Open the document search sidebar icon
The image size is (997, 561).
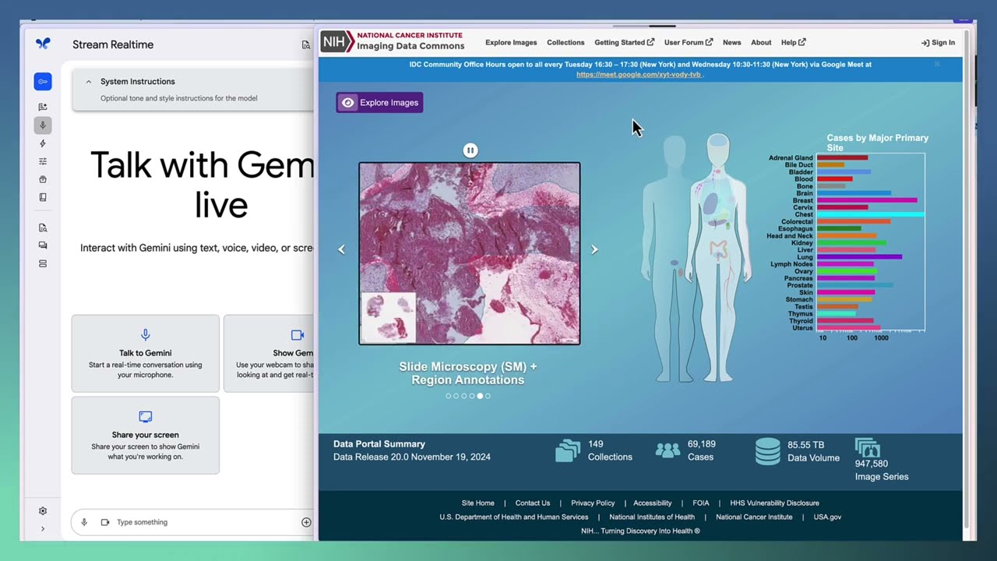[x=43, y=228]
